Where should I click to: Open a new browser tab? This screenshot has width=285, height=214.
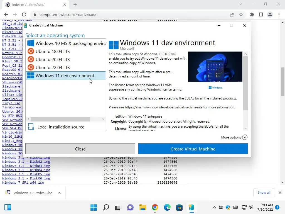(75, 5)
